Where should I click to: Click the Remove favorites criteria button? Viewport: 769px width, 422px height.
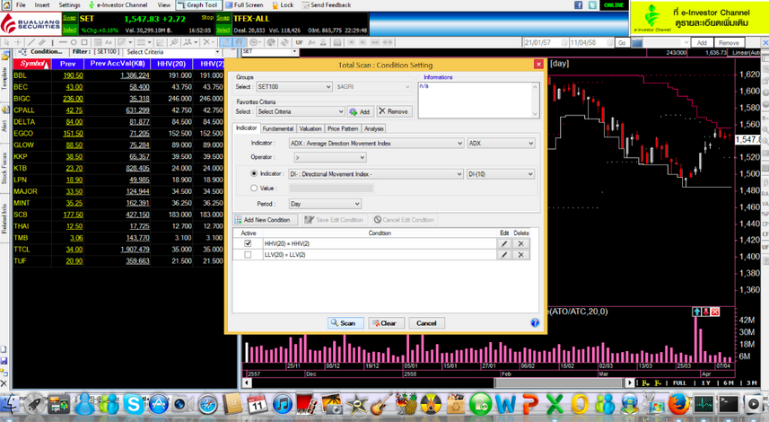393,112
